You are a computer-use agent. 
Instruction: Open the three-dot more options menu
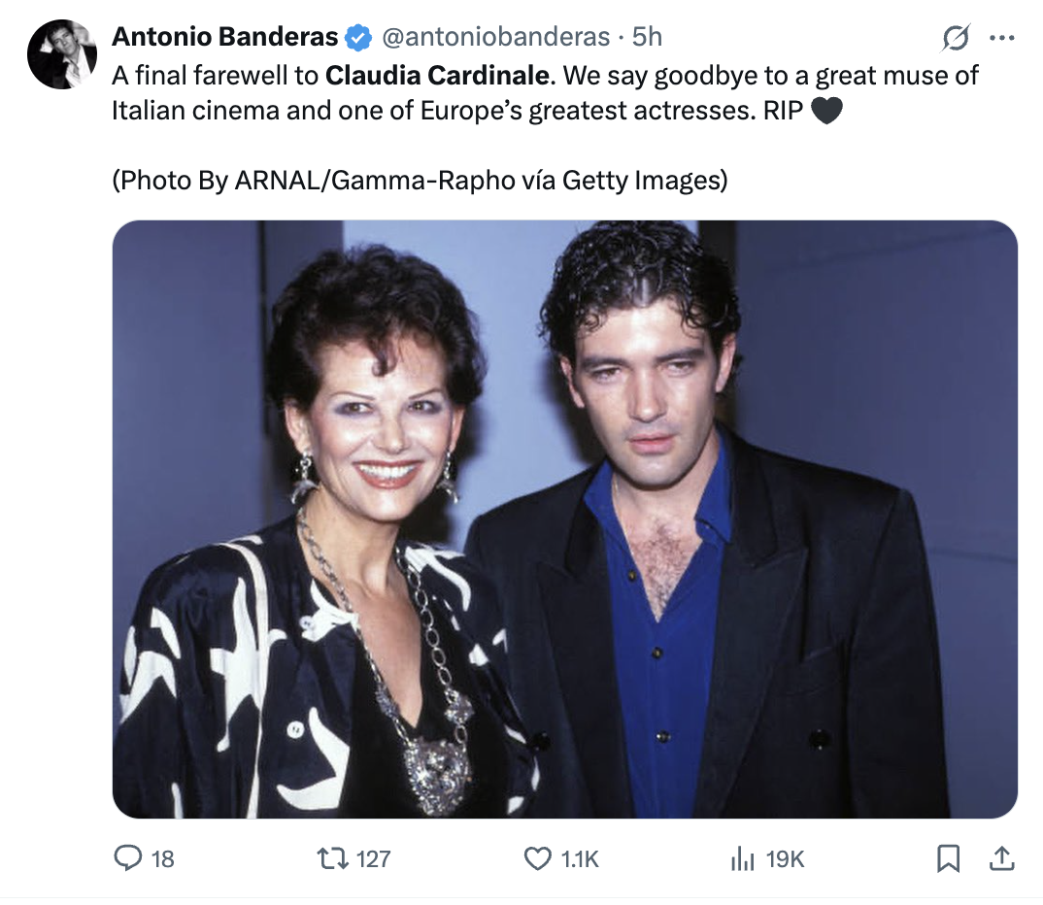tap(1001, 38)
